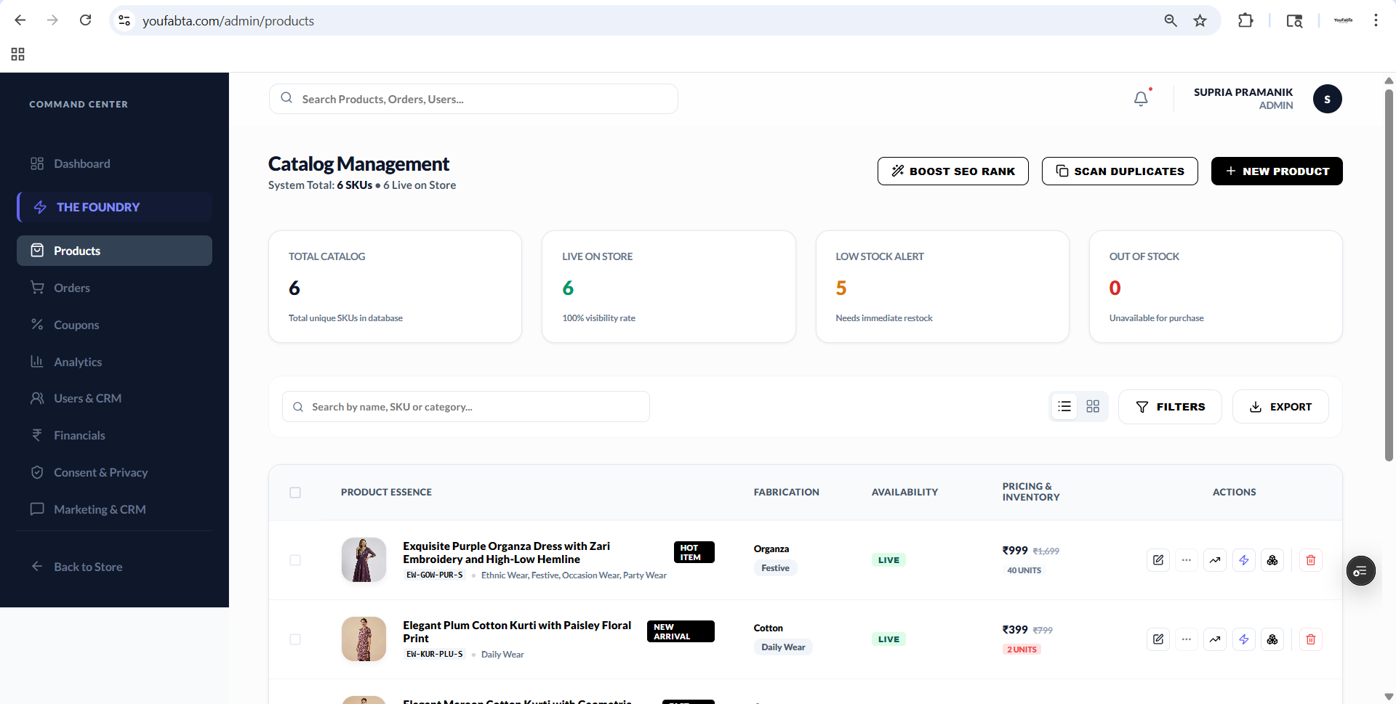Switch to grid view layout
Screen dimensions: 1396x704
[x=1093, y=407]
